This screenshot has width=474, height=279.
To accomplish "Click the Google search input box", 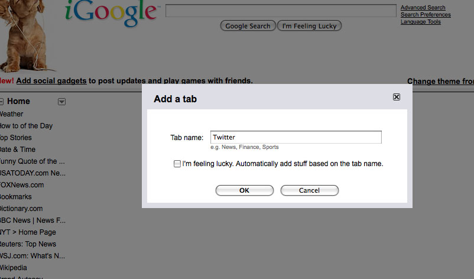I will pyautogui.click(x=281, y=11).
